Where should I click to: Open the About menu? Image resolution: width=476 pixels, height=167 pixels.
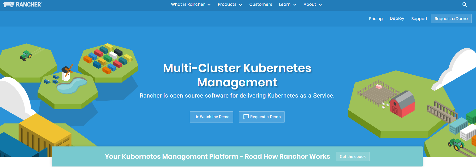313,4
